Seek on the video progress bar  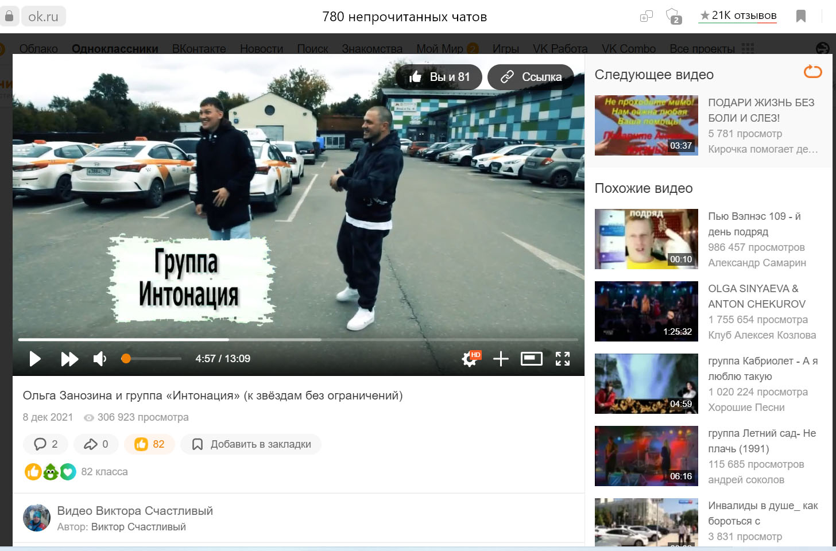click(298, 340)
